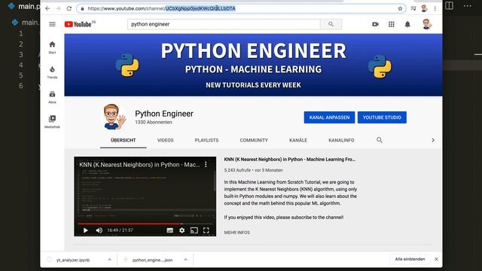This screenshot has height=271, width=482.
Task: Switch to the PLAYLISTS tab
Action: point(206,140)
